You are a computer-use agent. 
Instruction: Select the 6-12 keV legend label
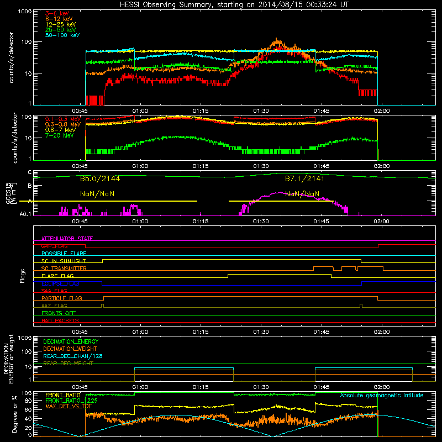coord(59,19)
